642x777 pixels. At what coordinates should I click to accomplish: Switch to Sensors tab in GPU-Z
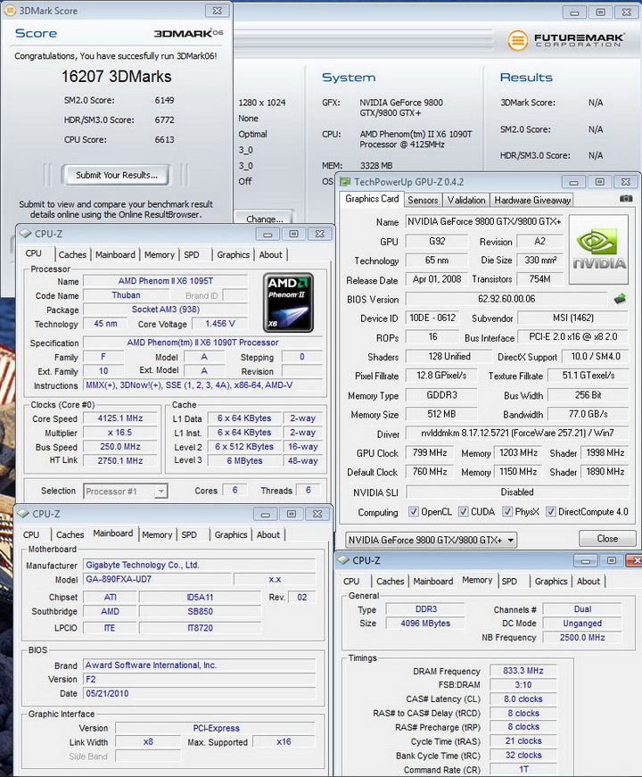423,200
